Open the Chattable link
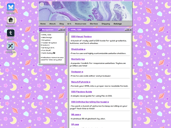Screen dimensions: 171x128 click(78, 49)
